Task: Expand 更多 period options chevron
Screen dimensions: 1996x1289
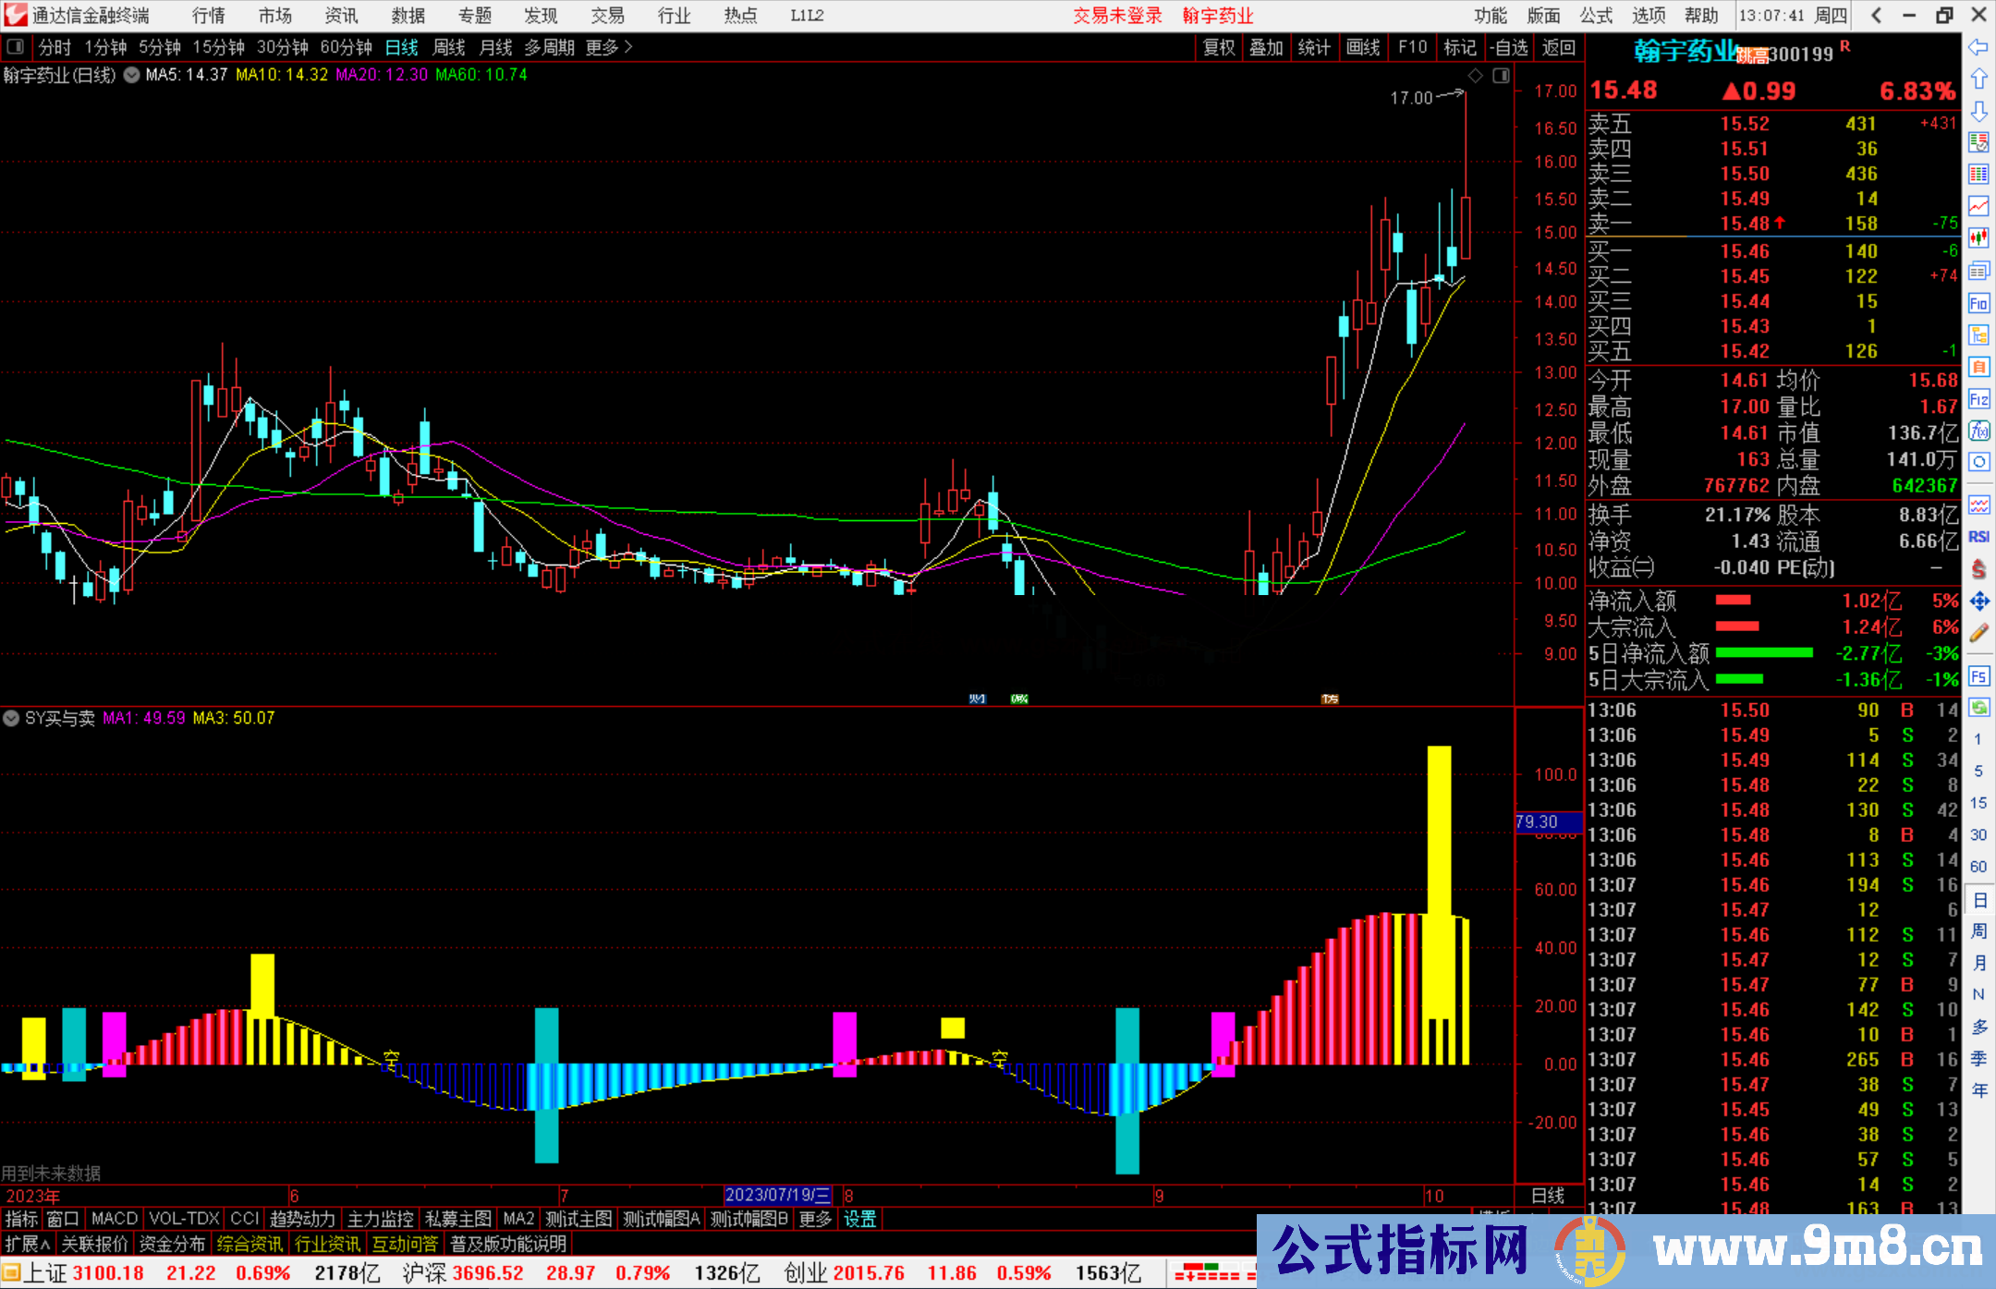Action: tap(628, 47)
